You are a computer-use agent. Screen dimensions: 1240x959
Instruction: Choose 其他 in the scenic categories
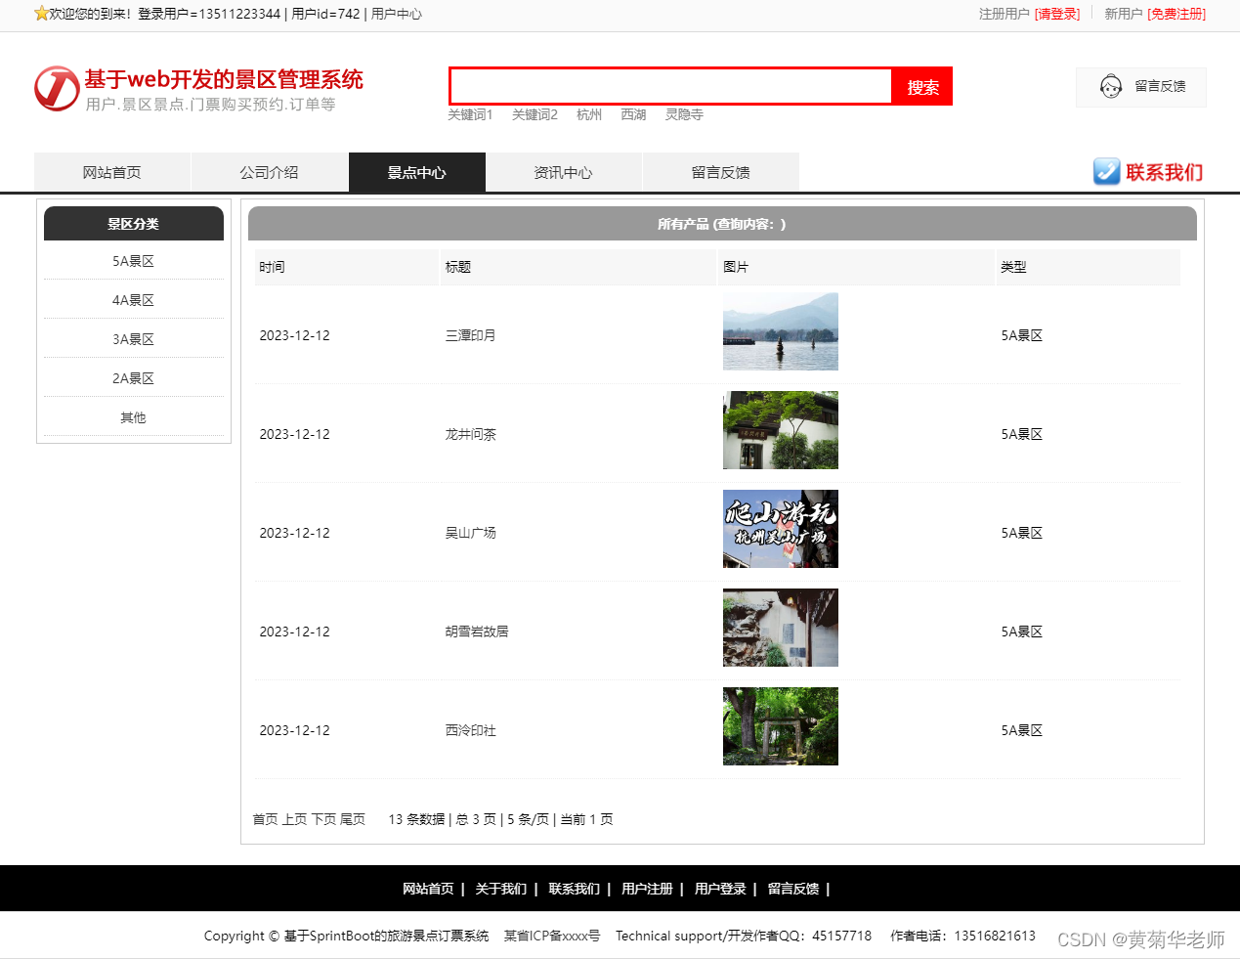click(x=133, y=417)
